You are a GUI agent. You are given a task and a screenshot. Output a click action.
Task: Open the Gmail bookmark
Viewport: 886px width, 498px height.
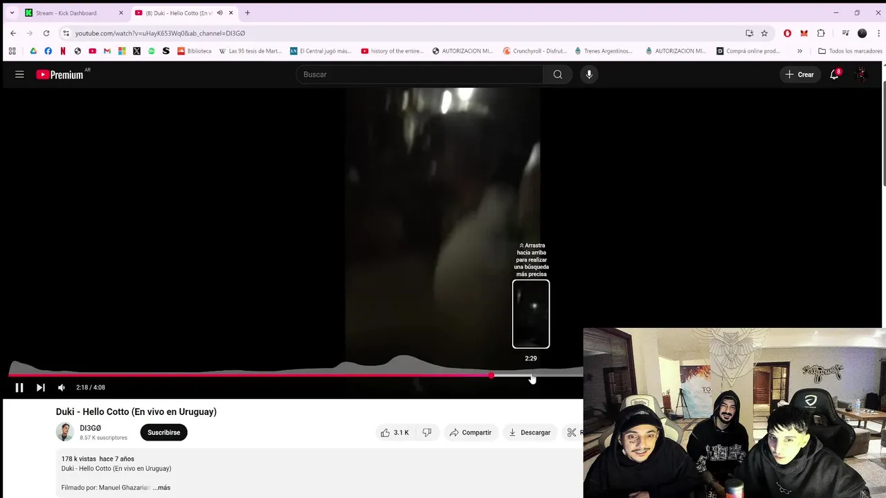click(107, 50)
